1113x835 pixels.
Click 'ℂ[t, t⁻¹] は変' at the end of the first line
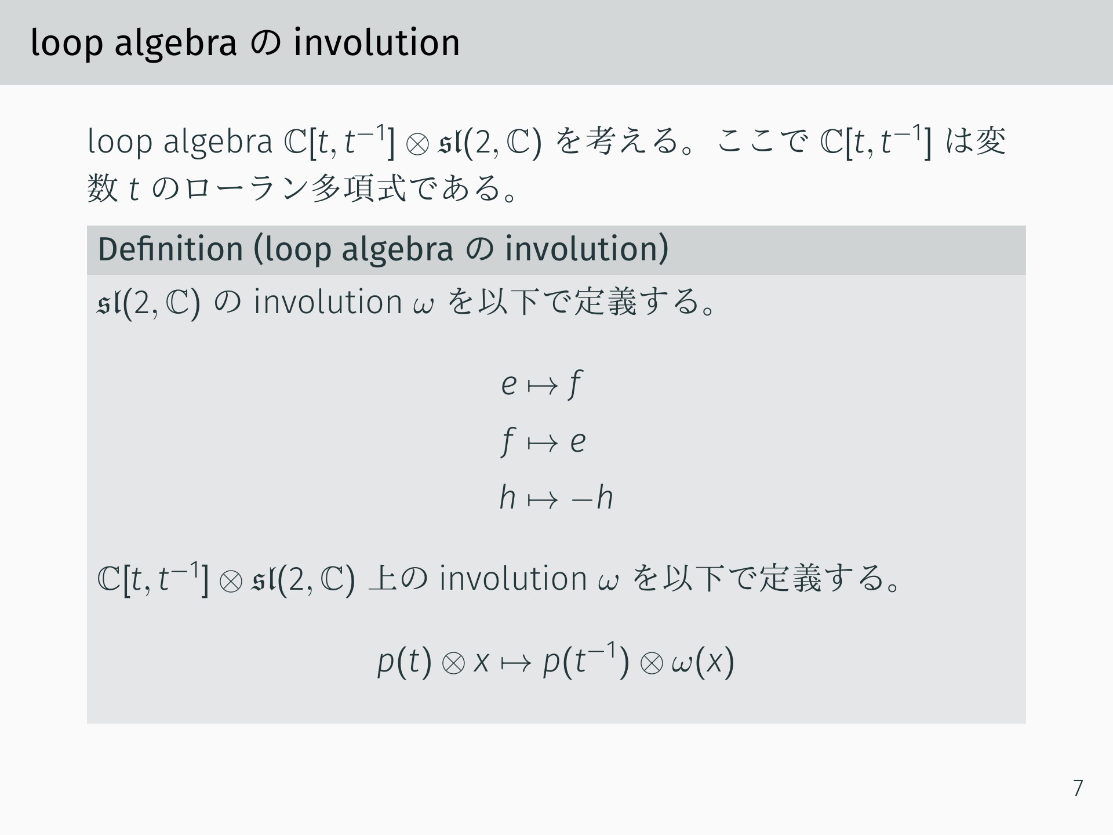coord(914,141)
